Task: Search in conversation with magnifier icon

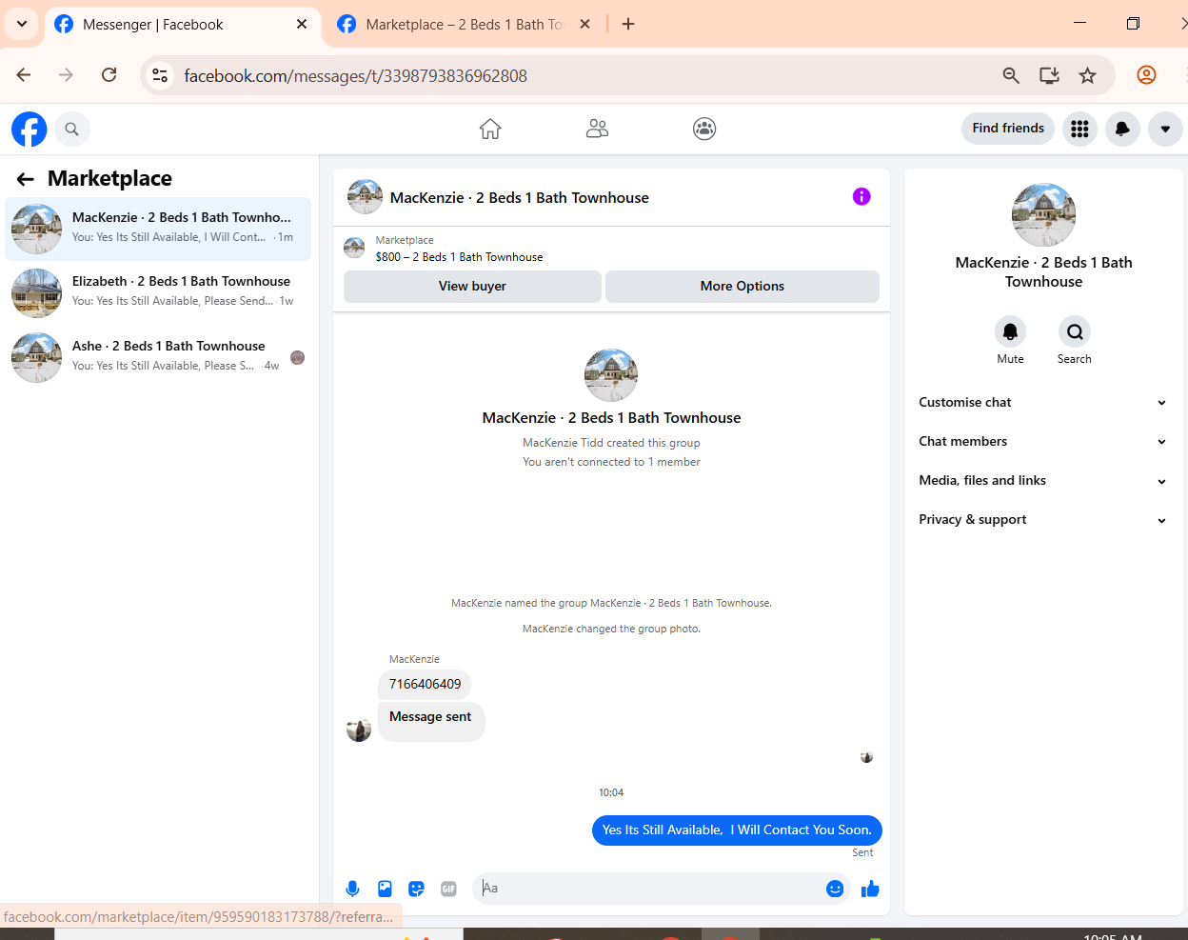Action: (x=1075, y=331)
